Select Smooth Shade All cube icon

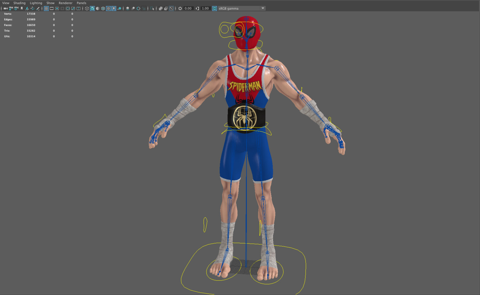[x=92, y=8]
